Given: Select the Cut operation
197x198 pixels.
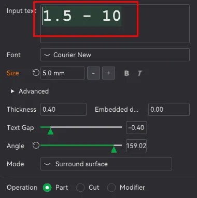Looking at the screenshot, I should (x=80, y=188).
